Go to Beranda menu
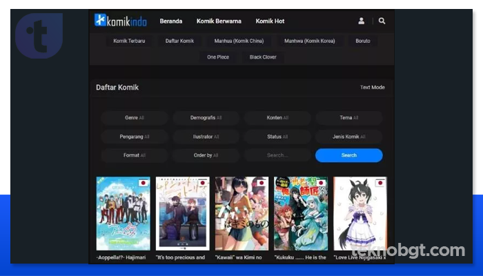 (x=171, y=21)
